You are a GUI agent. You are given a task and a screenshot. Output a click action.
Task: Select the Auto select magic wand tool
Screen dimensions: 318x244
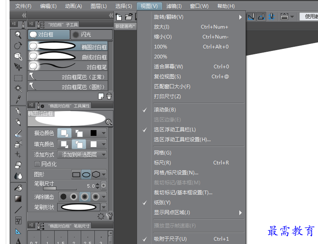(x=18, y=88)
